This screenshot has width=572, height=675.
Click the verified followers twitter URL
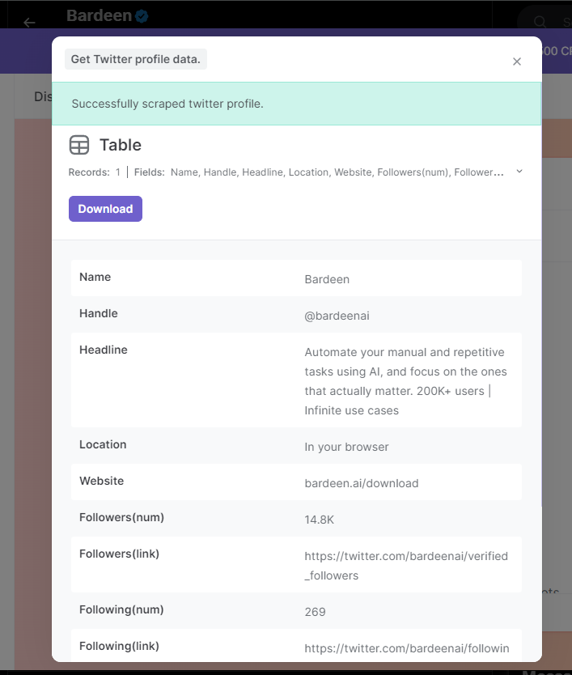tap(405, 565)
